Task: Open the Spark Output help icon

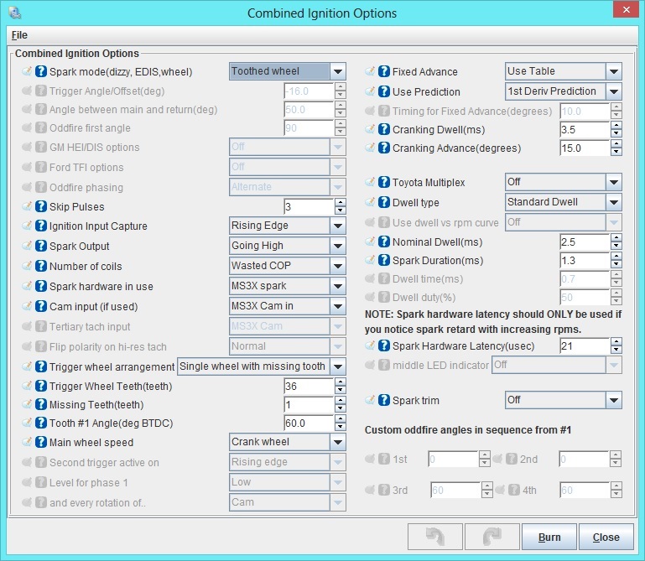Action: point(41,246)
